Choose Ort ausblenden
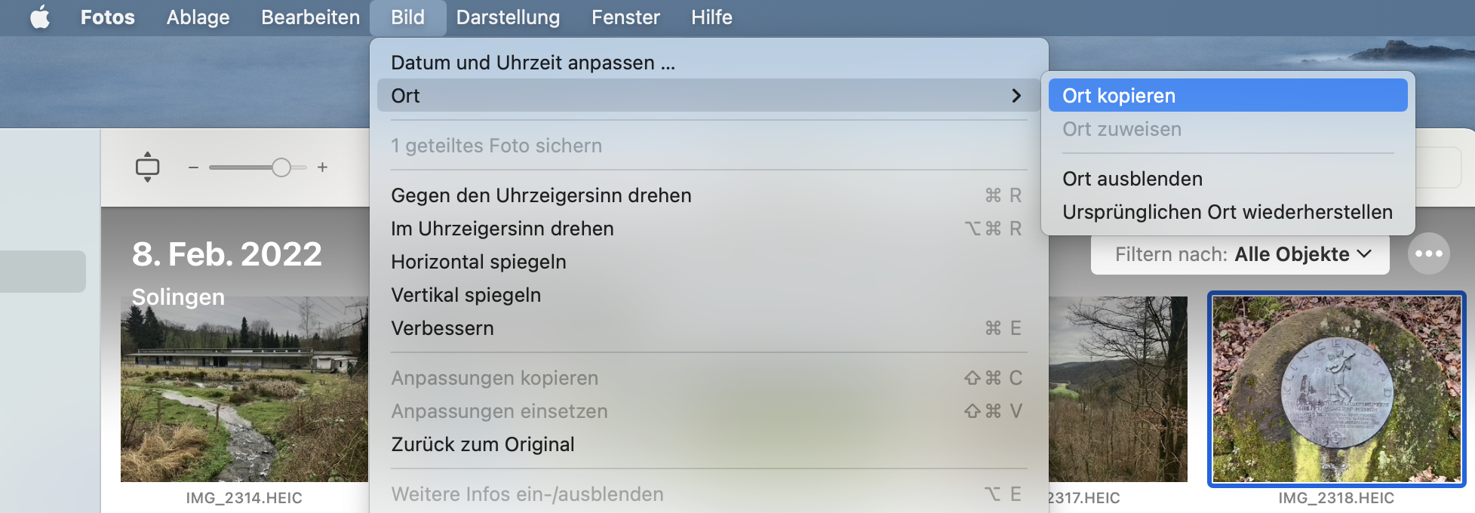1475x513 pixels. (x=1132, y=179)
